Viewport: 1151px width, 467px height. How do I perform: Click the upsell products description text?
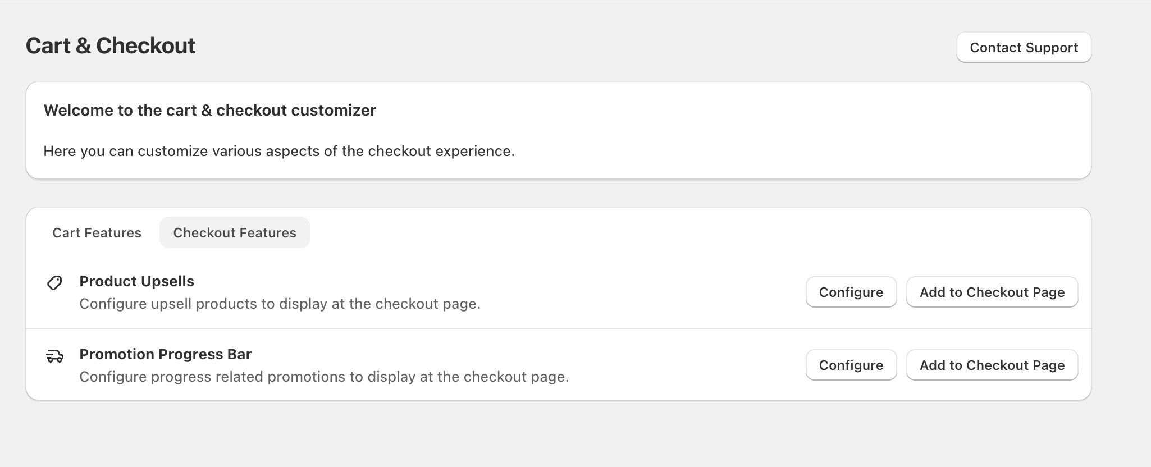[280, 304]
